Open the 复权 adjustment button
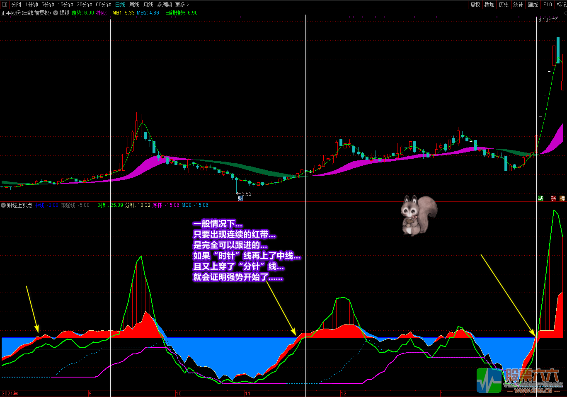567x397 pixels. pos(475,5)
